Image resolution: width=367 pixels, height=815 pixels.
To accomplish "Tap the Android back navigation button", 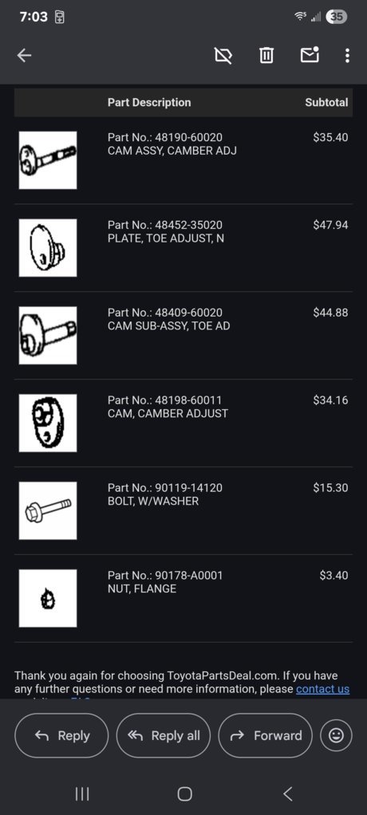I will pos(287,793).
